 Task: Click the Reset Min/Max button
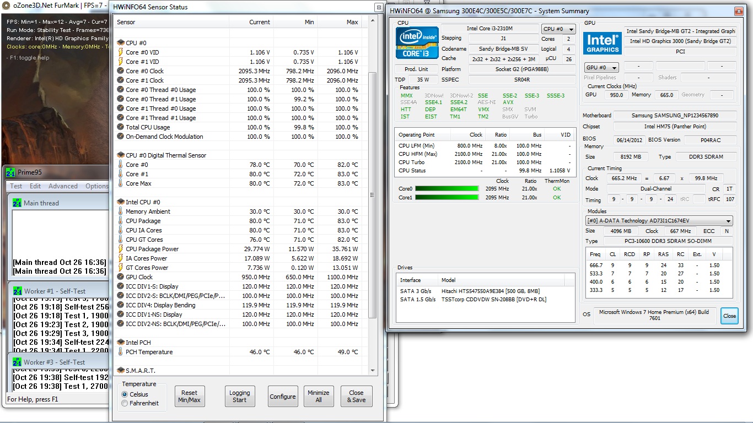(189, 397)
